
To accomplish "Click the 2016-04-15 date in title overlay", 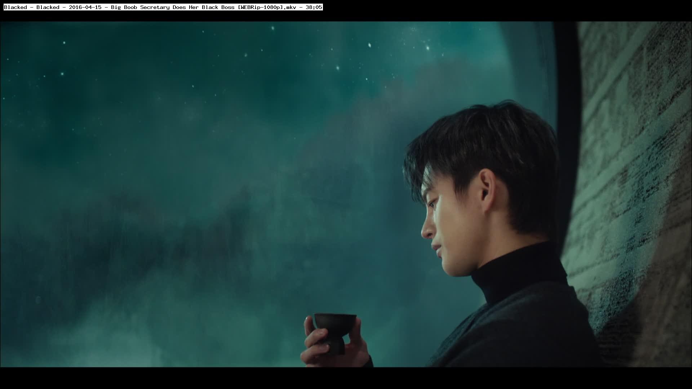I will coord(85,7).
